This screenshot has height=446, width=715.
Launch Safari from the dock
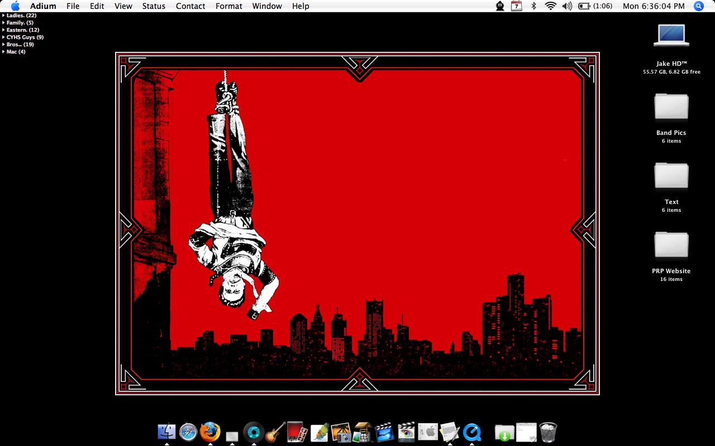(188, 432)
